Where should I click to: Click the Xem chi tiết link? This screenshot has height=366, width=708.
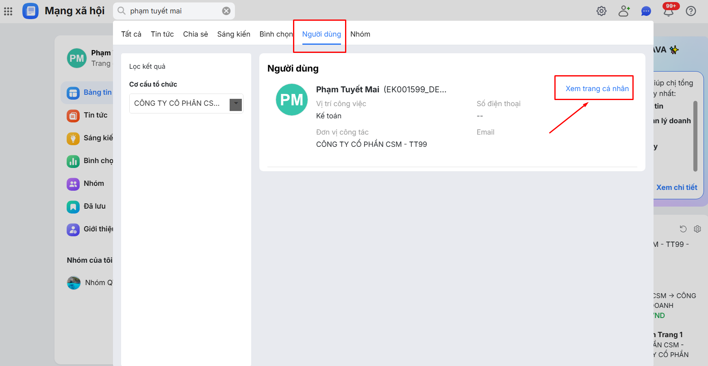tap(677, 187)
